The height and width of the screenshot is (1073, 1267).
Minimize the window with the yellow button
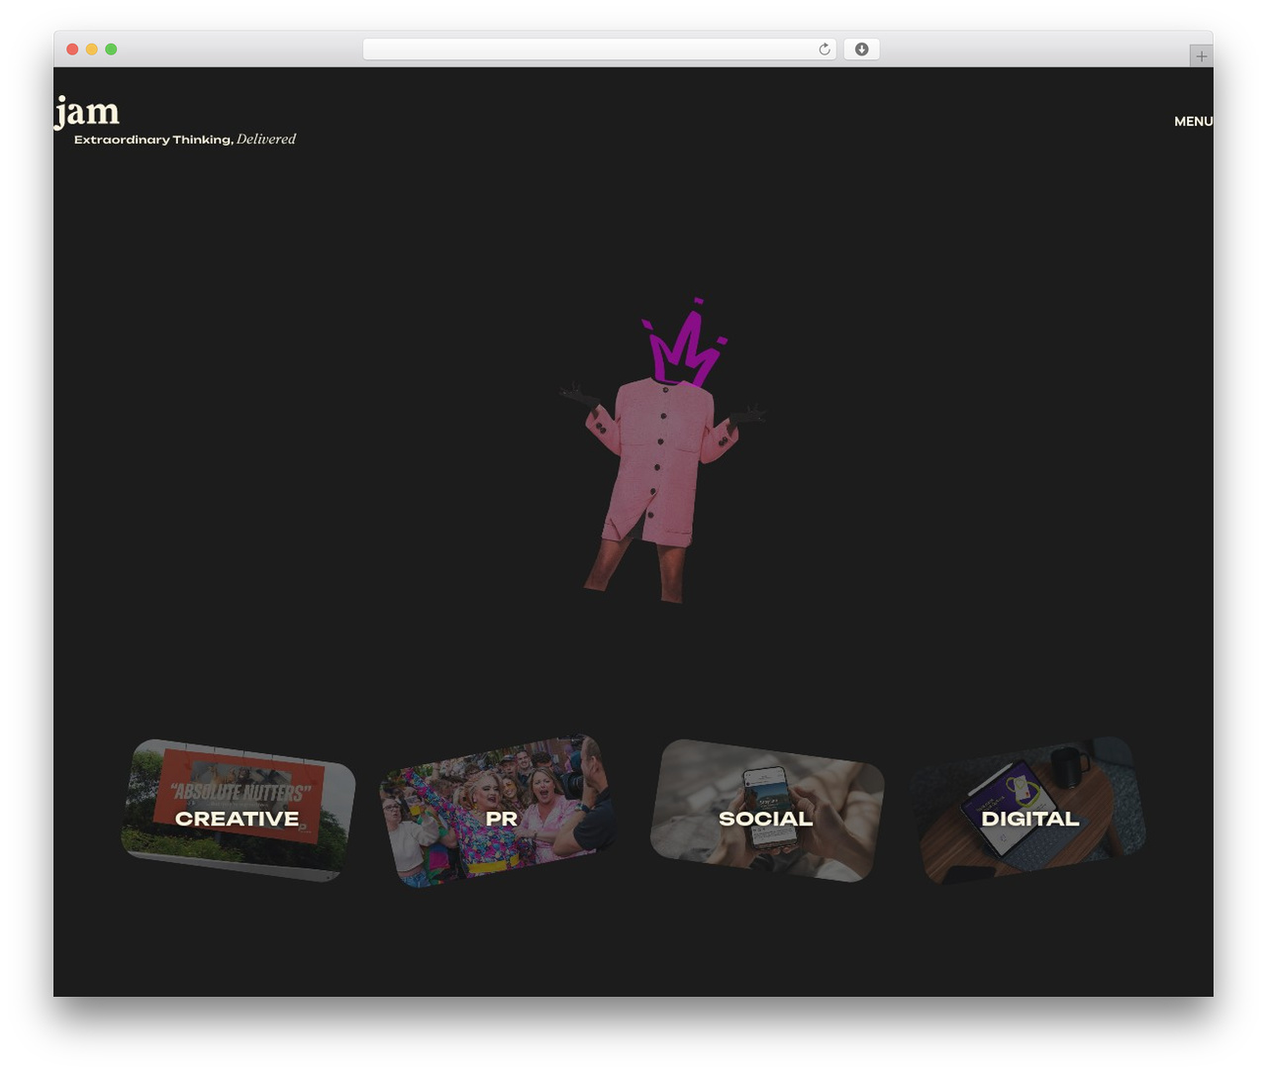[x=91, y=49]
